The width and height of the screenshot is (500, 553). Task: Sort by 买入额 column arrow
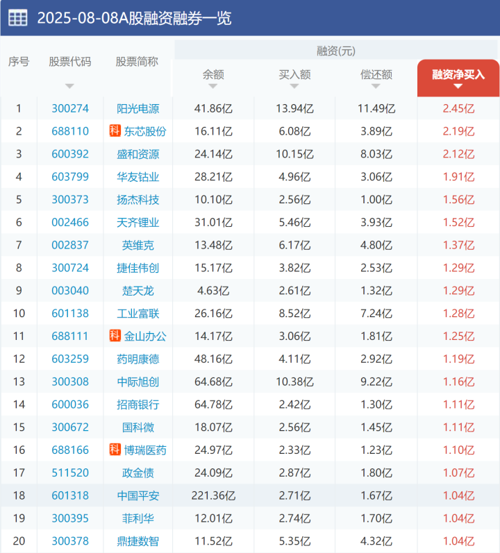pos(294,86)
